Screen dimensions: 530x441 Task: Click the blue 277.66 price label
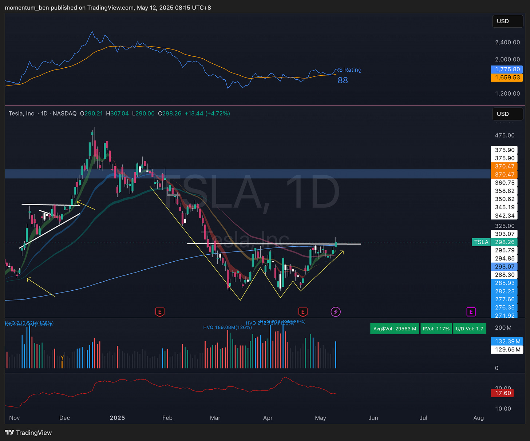pos(505,299)
